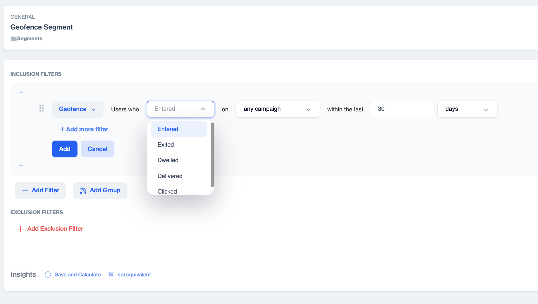Open the Geofence filter type dropdown
The height and width of the screenshot is (304, 538).
pyautogui.click(x=77, y=109)
